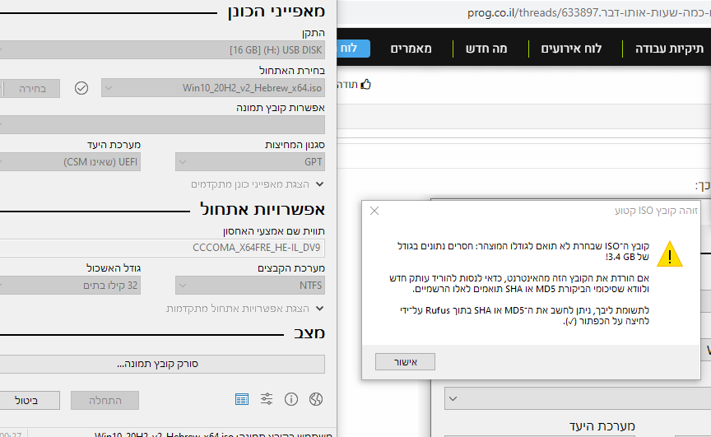Click the yellow warning triangle icon in dialog
The image size is (711, 437).
coord(669,253)
